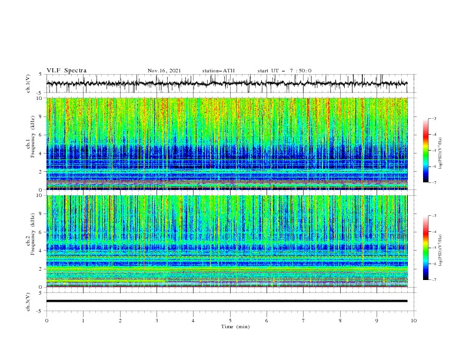466x360 pixels.
Task: Click the '-7' value on the lower colorbar
Action: (x=434, y=279)
